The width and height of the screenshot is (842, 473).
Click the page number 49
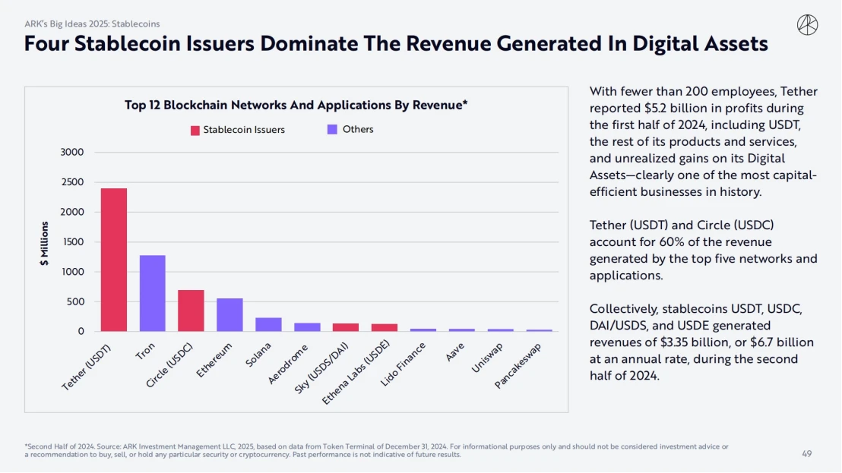[807, 454]
